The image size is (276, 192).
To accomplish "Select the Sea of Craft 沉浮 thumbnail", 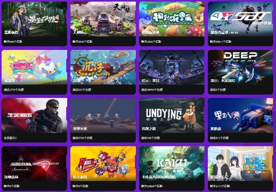I will (x=103, y=67).
